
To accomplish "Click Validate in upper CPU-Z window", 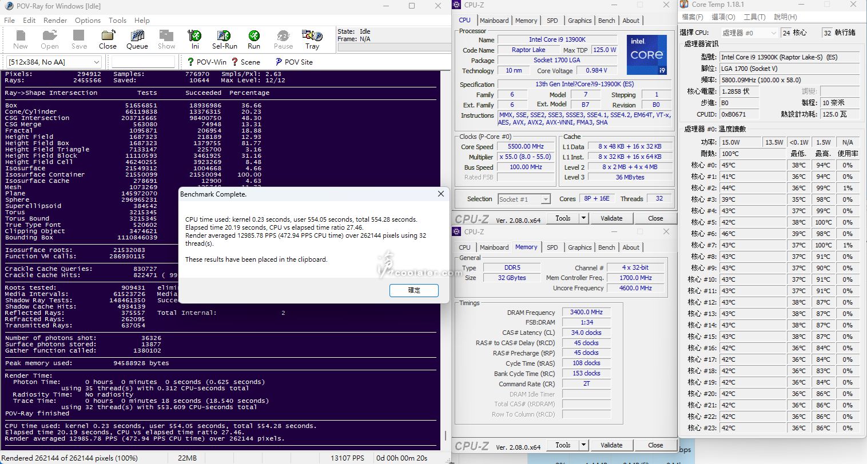I will point(611,218).
